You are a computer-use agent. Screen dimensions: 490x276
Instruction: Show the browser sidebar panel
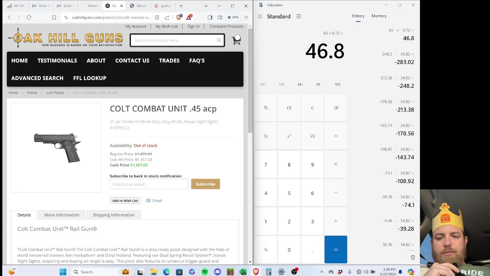(x=210, y=17)
